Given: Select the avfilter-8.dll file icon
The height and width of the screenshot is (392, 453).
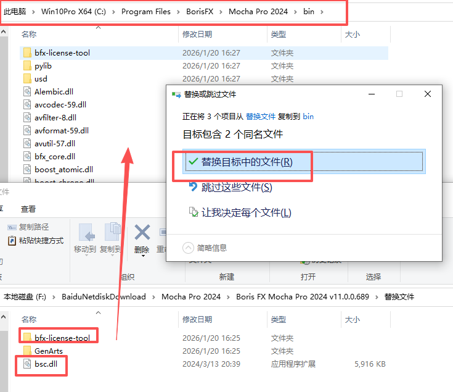Looking at the screenshot, I should [x=27, y=118].
